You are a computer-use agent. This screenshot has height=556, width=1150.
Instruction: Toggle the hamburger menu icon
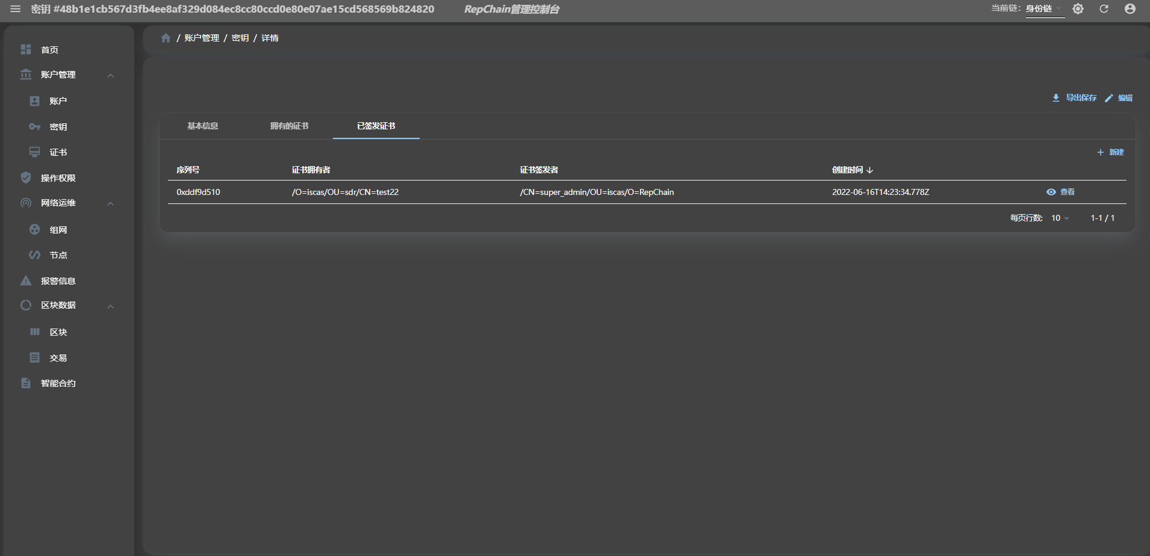[16, 9]
